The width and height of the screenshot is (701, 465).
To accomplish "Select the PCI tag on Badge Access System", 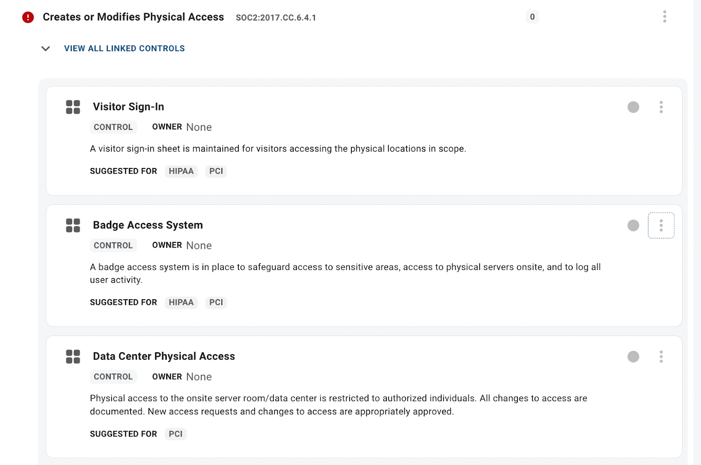I will (x=216, y=302).
